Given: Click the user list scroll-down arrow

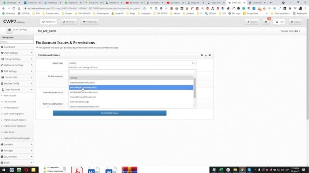Looking at the screenshot, I should pyautogui.click(x=195, y=106).
